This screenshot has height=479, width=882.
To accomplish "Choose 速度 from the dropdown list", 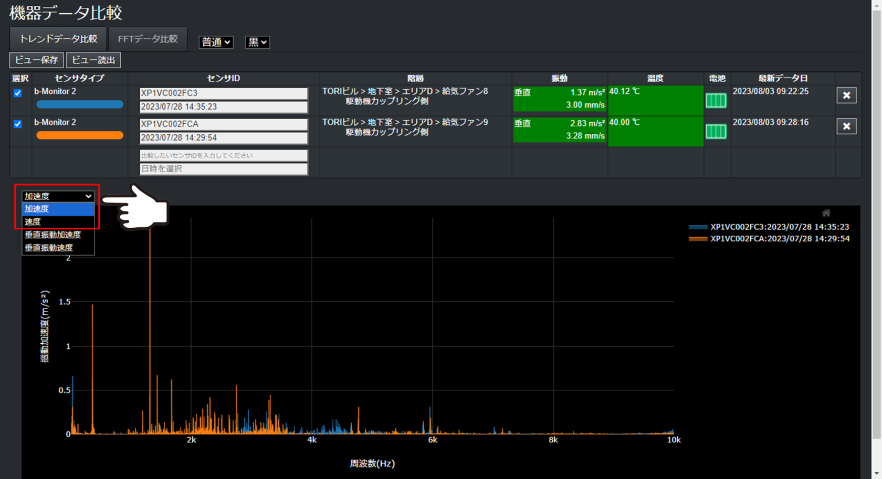I will (x=58, y=221).
